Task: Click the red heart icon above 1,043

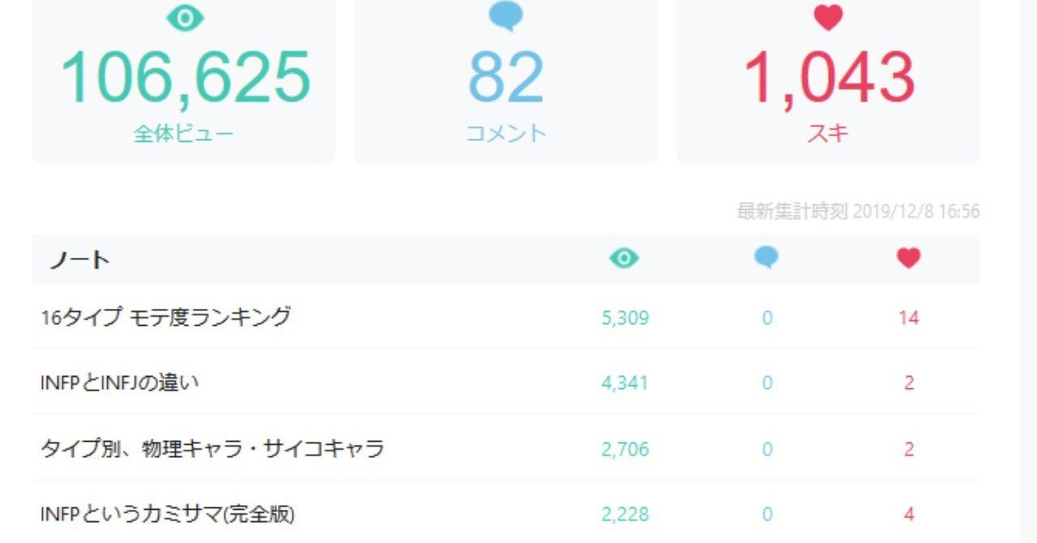Action: (828, 18)
